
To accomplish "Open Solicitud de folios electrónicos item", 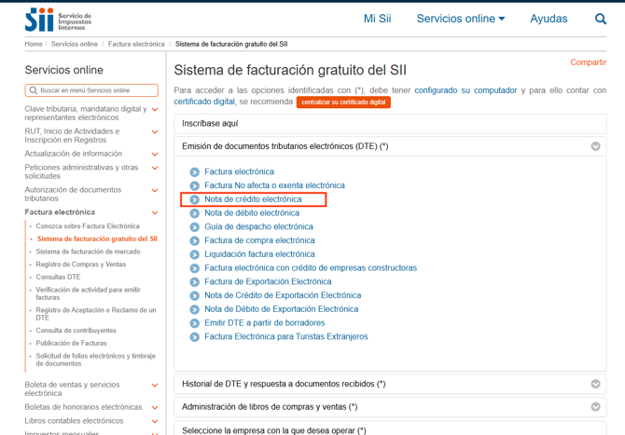I will [x=96, y=360].
